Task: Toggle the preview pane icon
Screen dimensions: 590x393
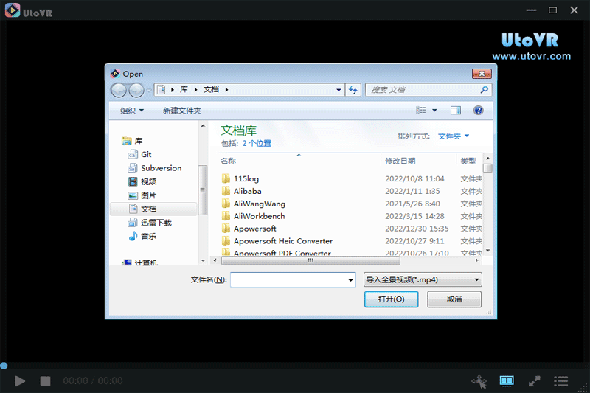Action: point(456,111)
